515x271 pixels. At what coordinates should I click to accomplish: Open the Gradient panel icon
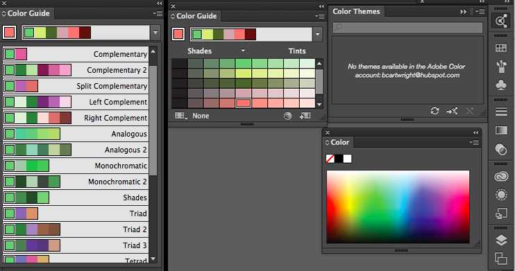point(501,130)
